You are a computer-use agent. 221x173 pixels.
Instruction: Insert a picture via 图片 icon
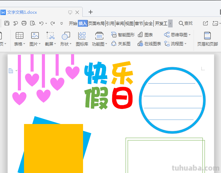(35, 35)
